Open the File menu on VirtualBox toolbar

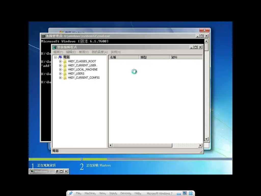pyautogui.click(x=79, y=193)
